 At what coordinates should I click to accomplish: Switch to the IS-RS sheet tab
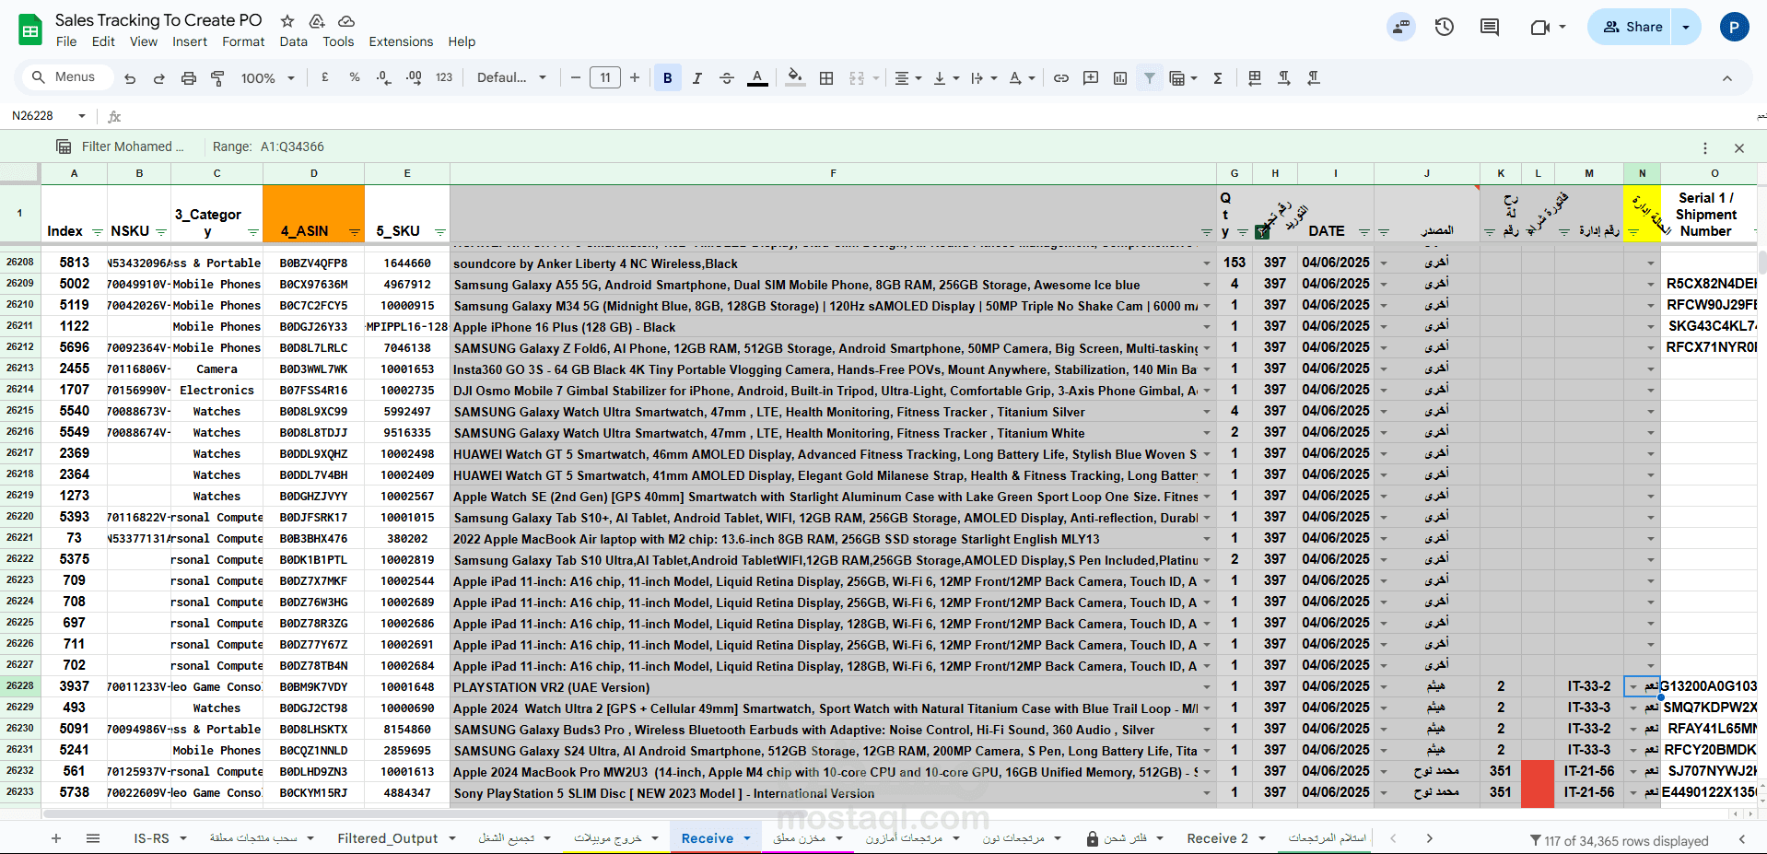(x=152, y=838)
